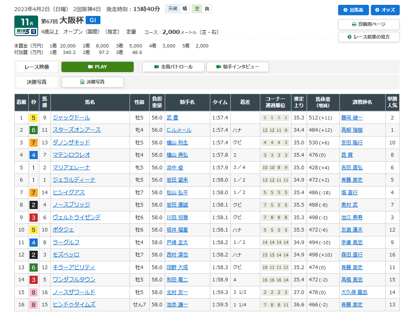Open jockey link 岩田 望来
The height and width of the screenshot is (317, 414).
[x=177, y=180]
